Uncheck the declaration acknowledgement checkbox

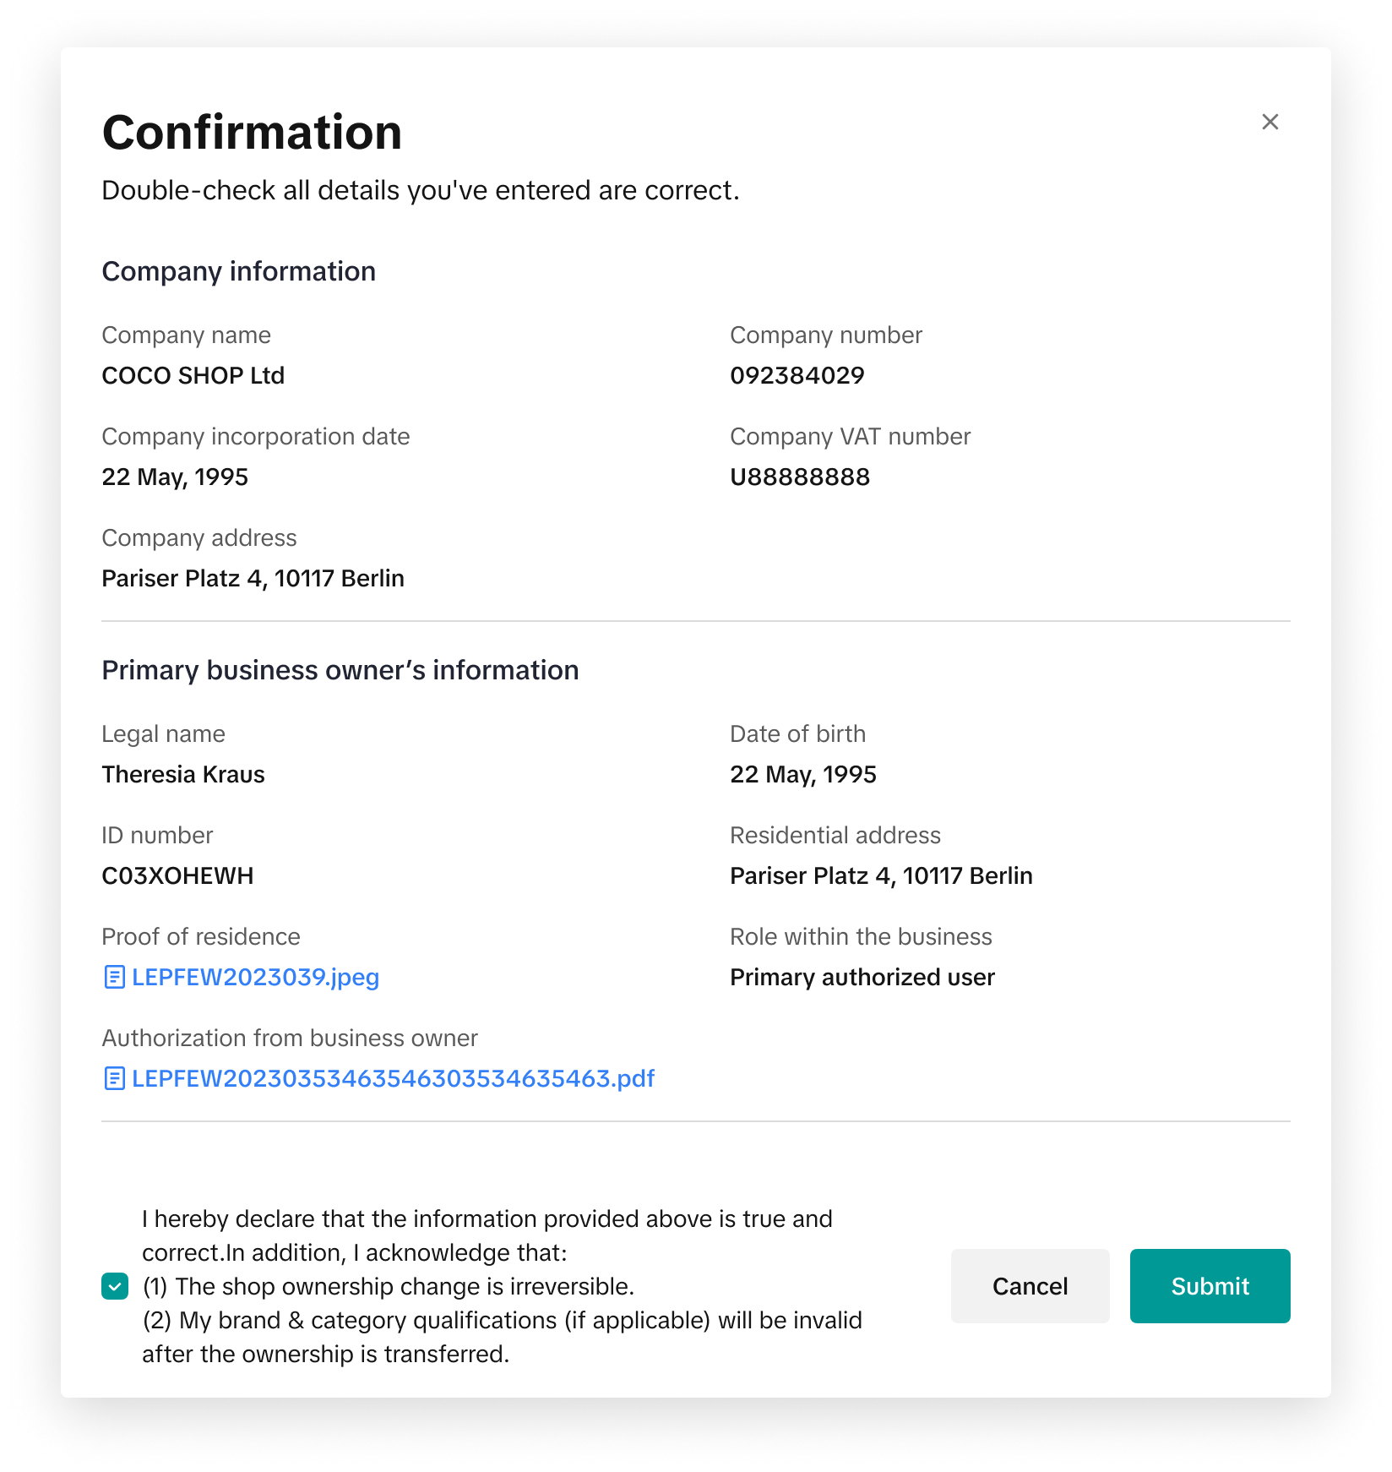(115, 1286)
